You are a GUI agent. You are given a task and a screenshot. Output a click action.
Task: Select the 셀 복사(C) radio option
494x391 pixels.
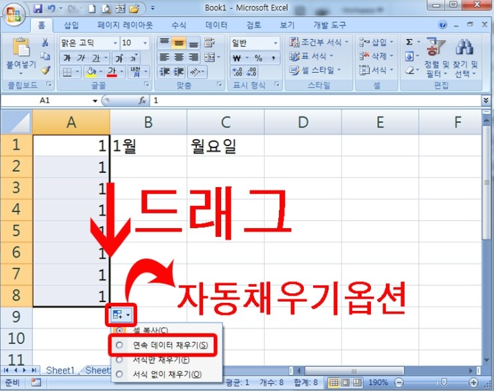coord(119,330)
